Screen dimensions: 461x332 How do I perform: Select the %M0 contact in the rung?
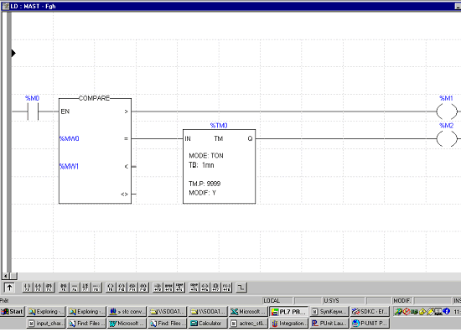[x=33, y=112]
